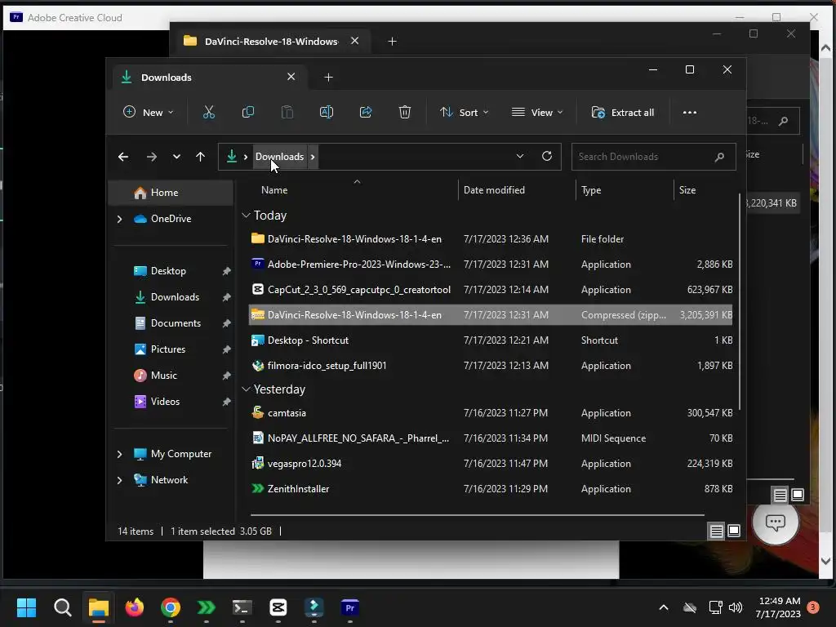Expand OneDrive in the navigation pane
Screen dimensions: 836x627
click(x=119, y=219)
